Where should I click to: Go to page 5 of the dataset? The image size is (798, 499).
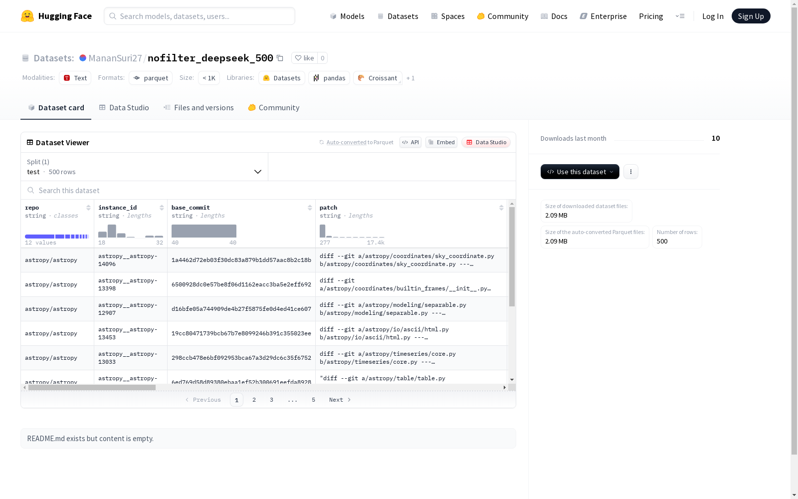313,400
